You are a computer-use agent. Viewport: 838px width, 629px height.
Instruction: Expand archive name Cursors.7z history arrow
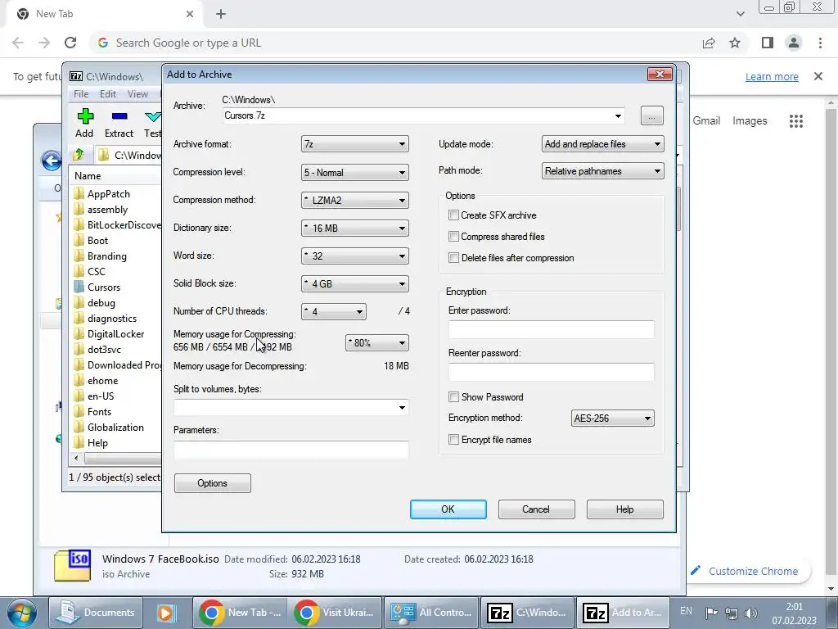point(618,116)
